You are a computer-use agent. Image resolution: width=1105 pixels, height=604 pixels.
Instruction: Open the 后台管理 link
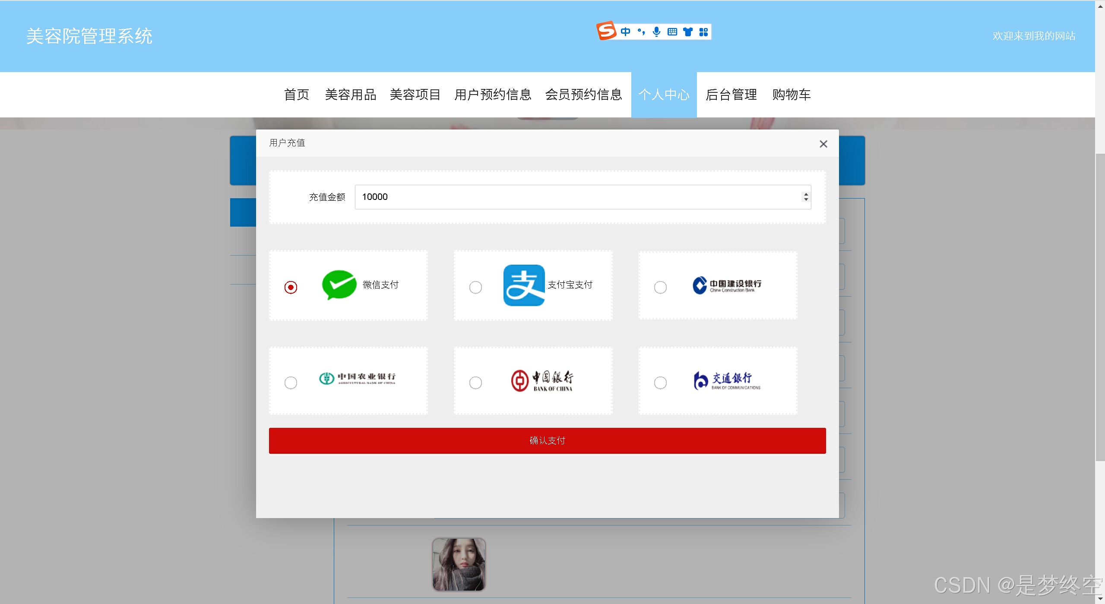coord(731,95)
